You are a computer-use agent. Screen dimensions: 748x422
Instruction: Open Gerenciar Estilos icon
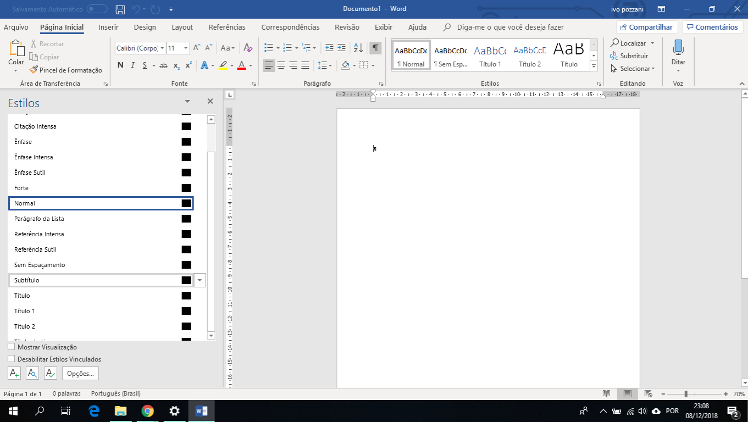51,373
